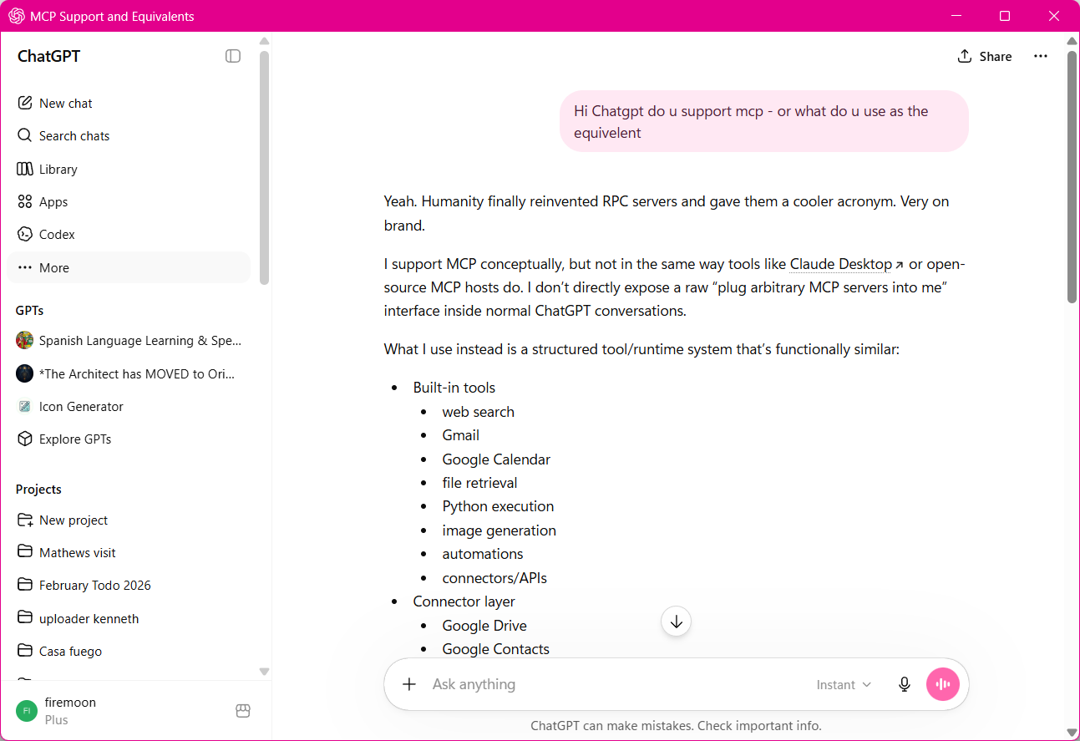Image resolution: width=1080 pixels, height=741 pixels.
Task: Click the user message bubble about mcp
Action: pyautogui.click(x=764, y=121)
